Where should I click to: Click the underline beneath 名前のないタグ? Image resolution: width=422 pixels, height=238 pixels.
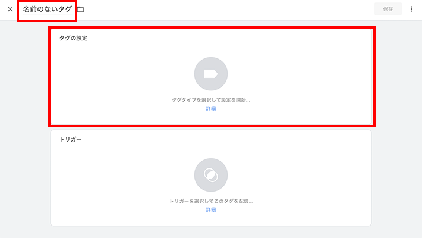pyautogui.click(x=48, y=15)
